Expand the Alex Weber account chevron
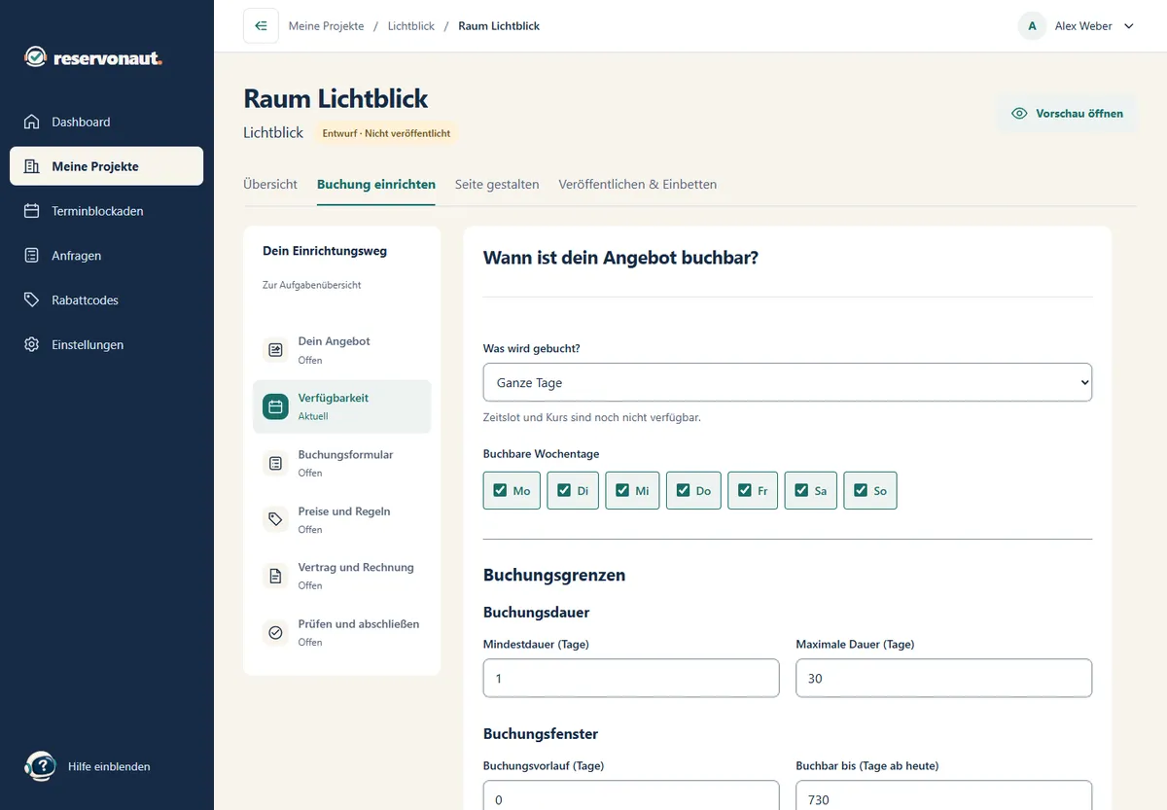Screen dimensions: 1167x810 (x=1129, y=26)
